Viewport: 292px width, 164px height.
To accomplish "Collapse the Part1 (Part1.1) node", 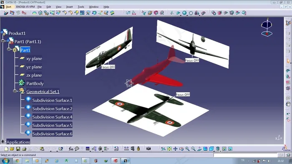I will point(3,41).
